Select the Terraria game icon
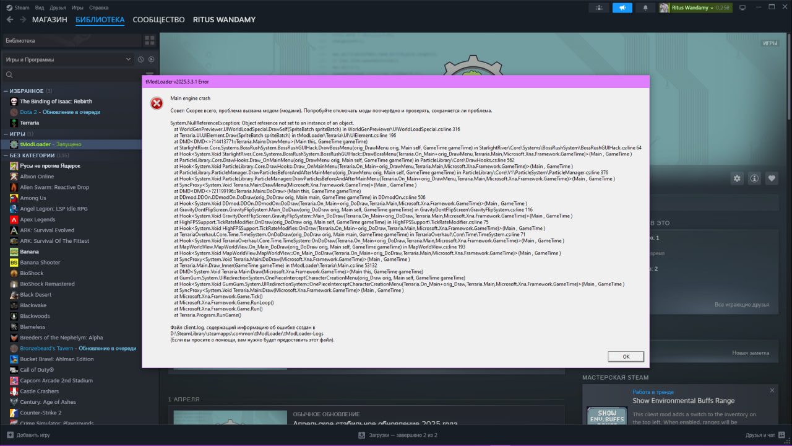792x446 pixels. tap(14, 123)
